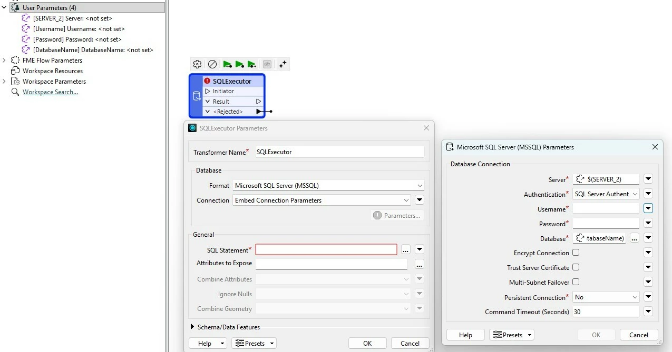
Task: Toggle the Trust Server Certificate checkbox
Action: [x=576, y=267]
